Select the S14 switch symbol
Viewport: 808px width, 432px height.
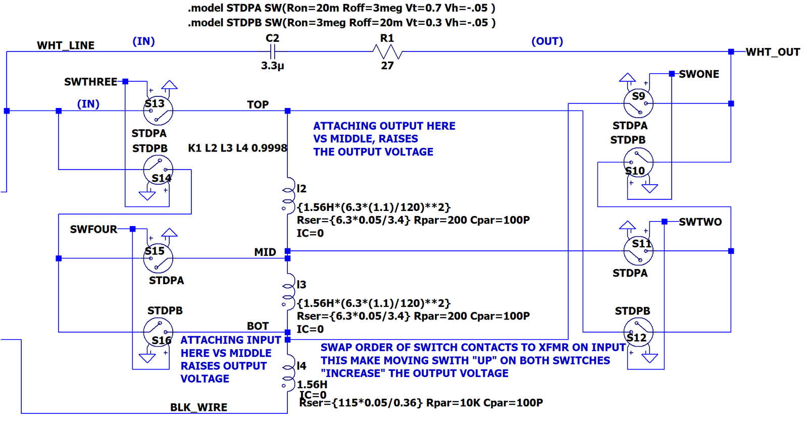(158, 170)
